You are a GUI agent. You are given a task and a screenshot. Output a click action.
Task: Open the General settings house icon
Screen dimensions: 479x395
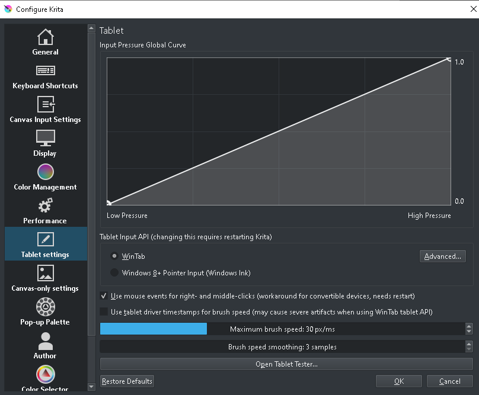pos(46,37)
